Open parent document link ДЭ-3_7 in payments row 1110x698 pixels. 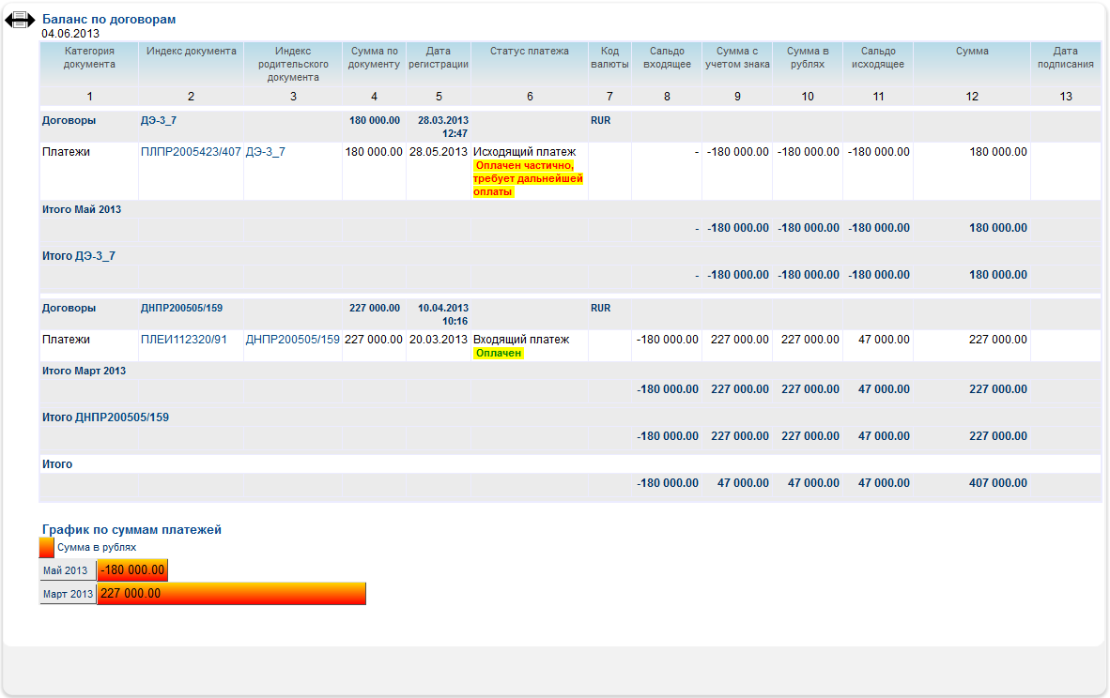tap(265, 152)
